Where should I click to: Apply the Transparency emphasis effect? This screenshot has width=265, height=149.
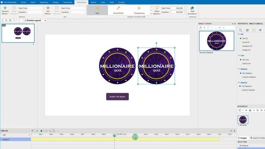[139, 10]
